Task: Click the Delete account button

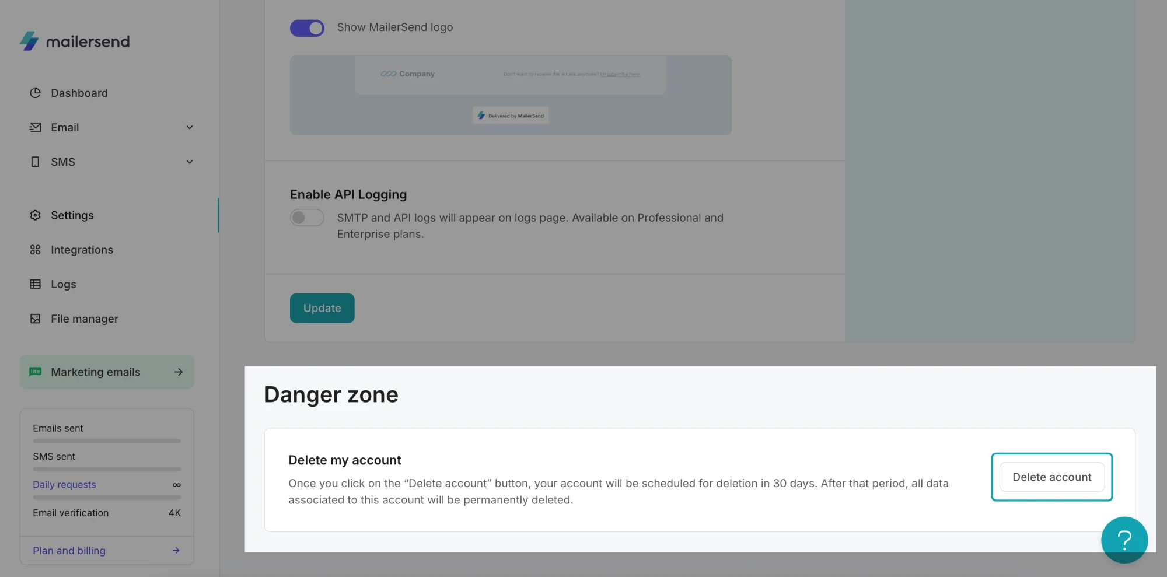Action: click(x=1051, y=477)
